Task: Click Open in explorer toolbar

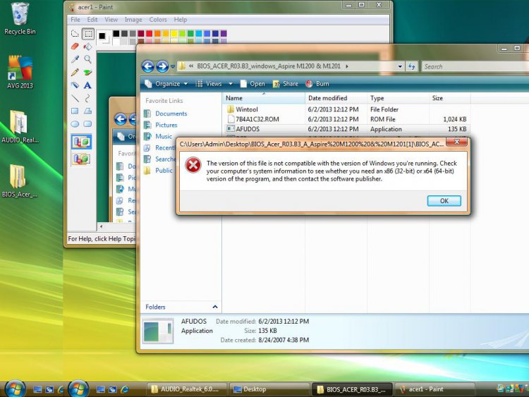Action: click(253, 84)
